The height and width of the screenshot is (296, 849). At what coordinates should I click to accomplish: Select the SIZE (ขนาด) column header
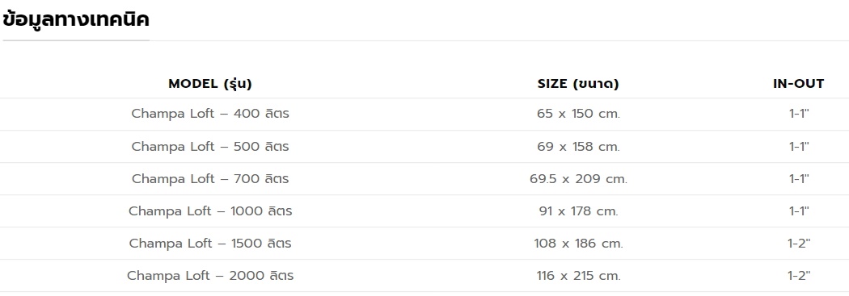pyautogui.click(x=578, y=84)
